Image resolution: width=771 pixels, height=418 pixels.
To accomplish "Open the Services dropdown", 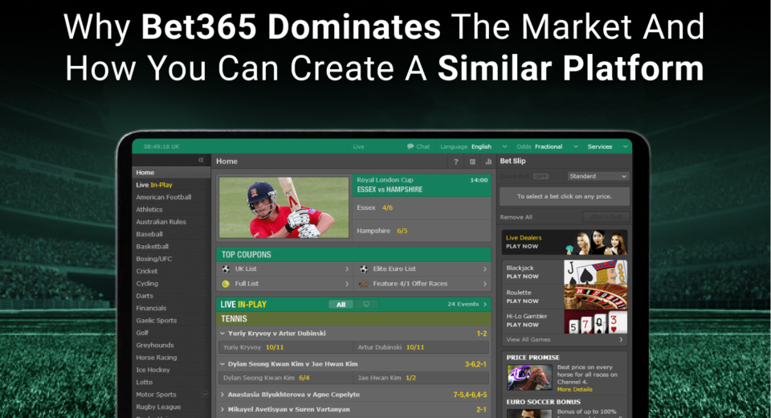I will [x=607, y=147].
